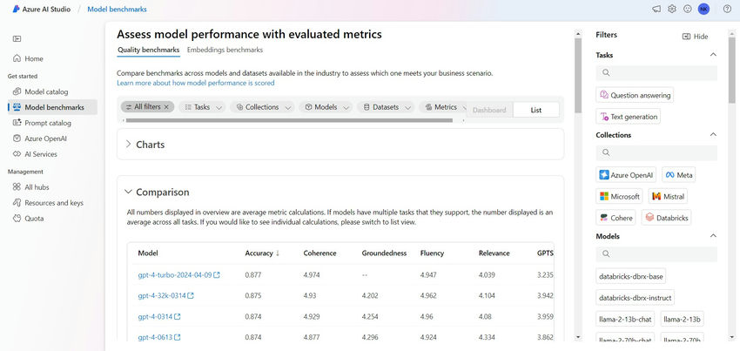This screenshot has width=740, height=351.
Task: Open the Models filter dropdown
Action: 326,107
